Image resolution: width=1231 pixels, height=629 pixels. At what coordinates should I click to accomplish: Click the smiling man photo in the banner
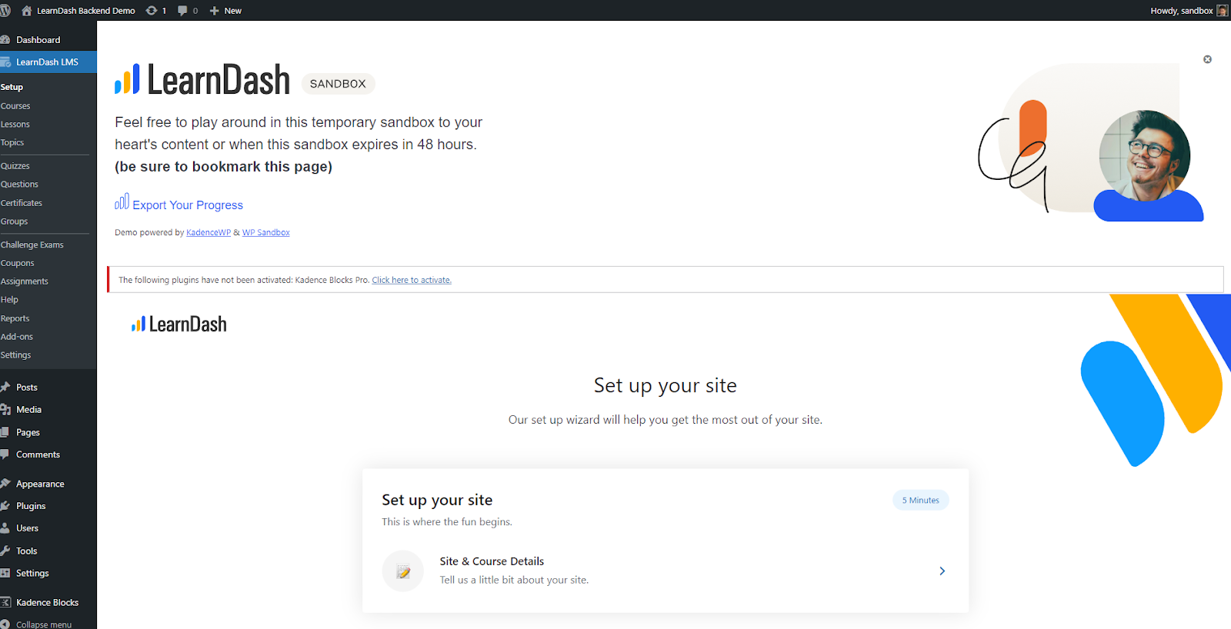pyautogui.click(x=1144, y=156)
